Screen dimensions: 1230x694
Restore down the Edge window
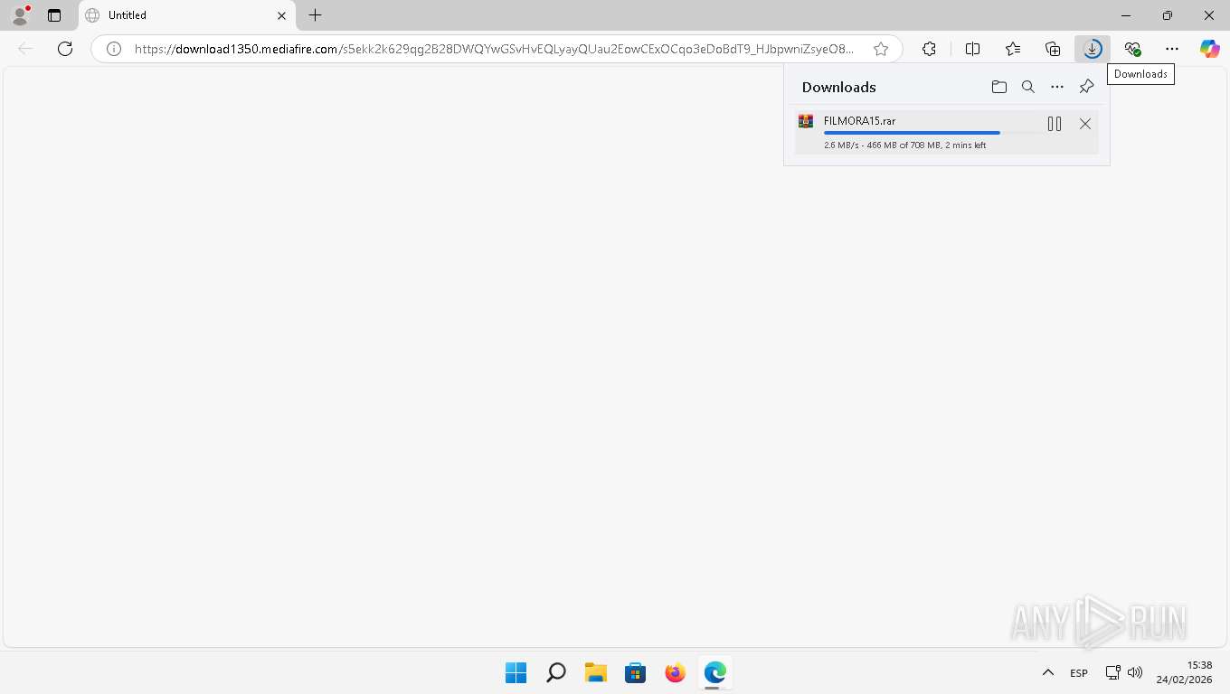1168,15
